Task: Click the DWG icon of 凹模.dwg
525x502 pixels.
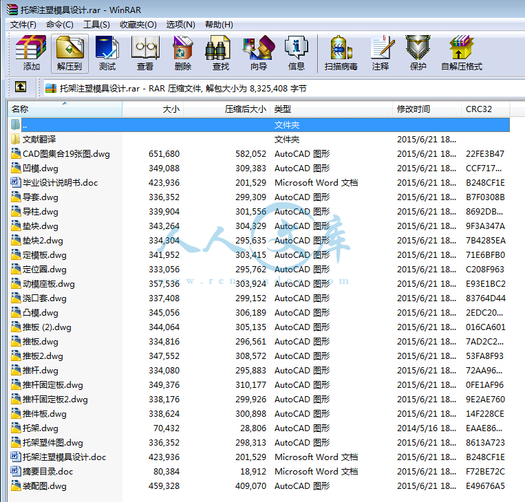Action: click(15, 168)
